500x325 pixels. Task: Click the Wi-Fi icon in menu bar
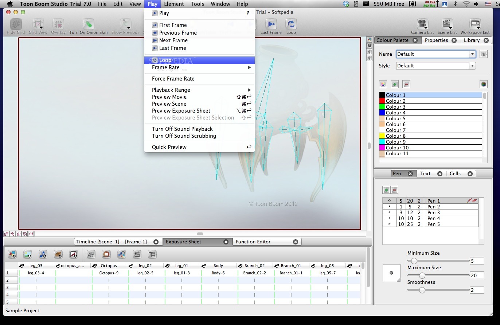click(x=466, y=4)
